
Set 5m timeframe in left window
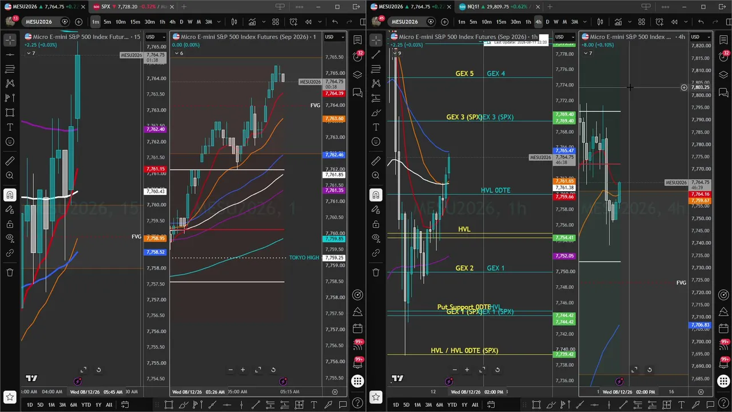pyautogui.click(x=107, y=22)
